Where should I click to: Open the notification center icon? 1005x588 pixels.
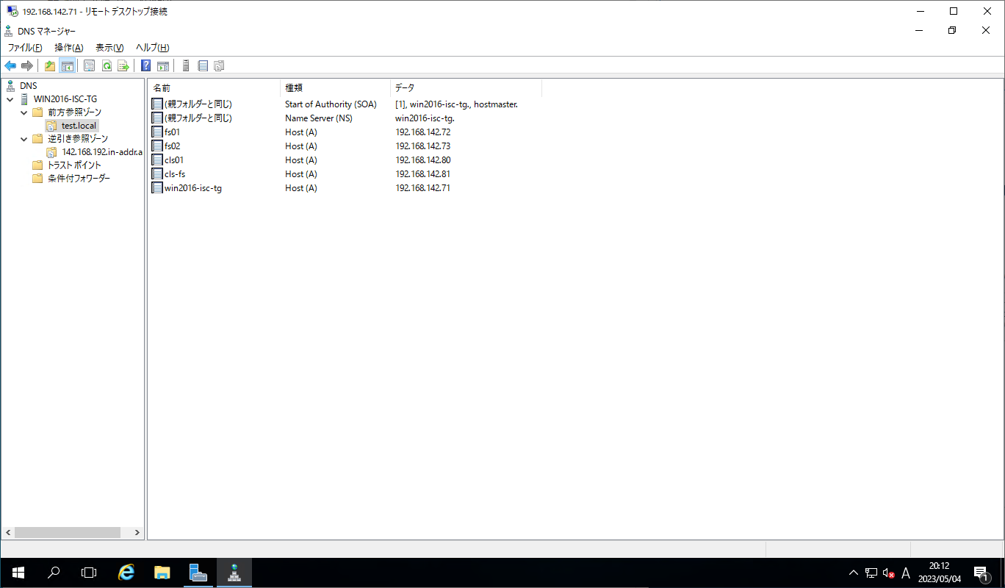coord(981,573)
